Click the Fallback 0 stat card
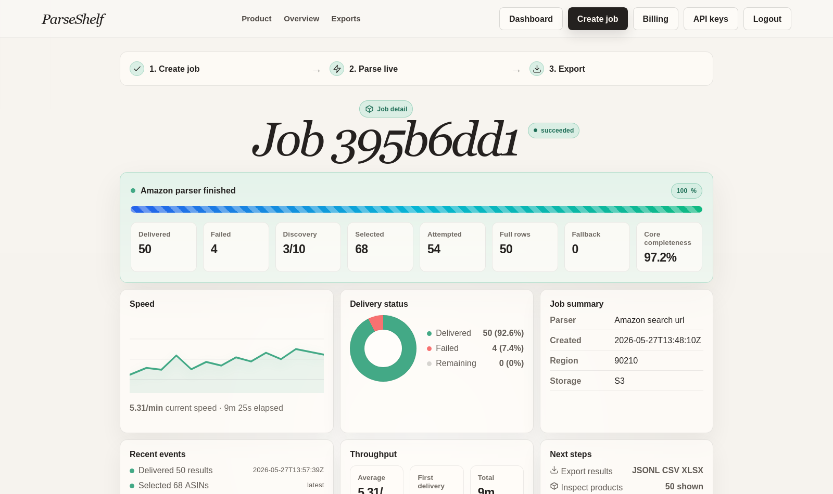833x494 pixels. (x=597, y=247)
